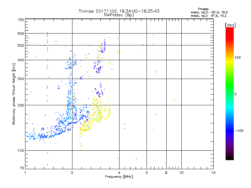Click the phase color bar
This screenshot has width=251, height=188.
tap(230, 94)
